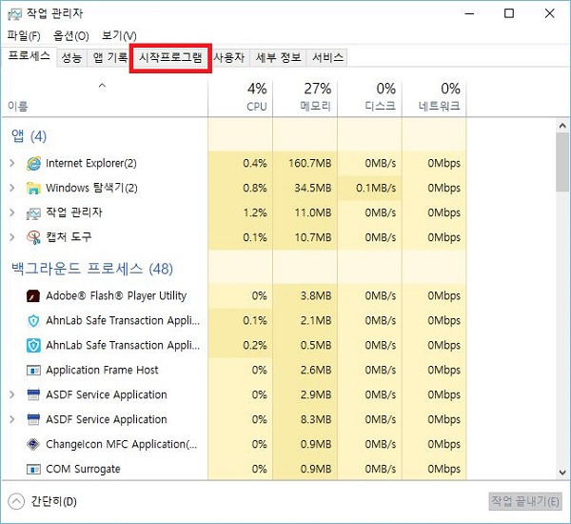Screen dimensions: 571x524
Task: Click the Task Manager title bar icon
Action: [15, 14]
